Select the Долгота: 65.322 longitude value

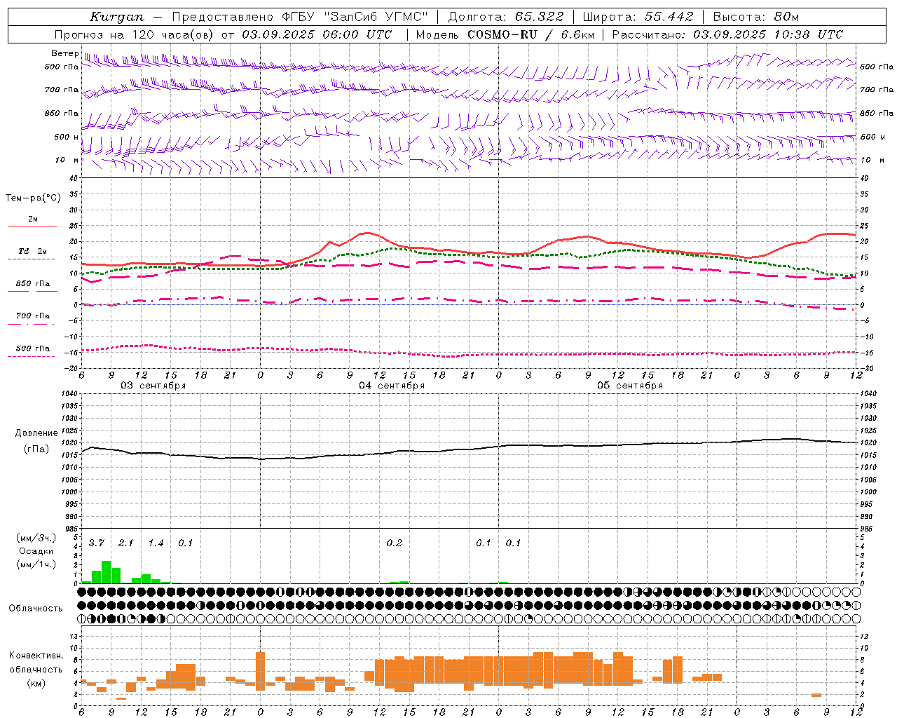pyautogui.click(x=505, y=17)
